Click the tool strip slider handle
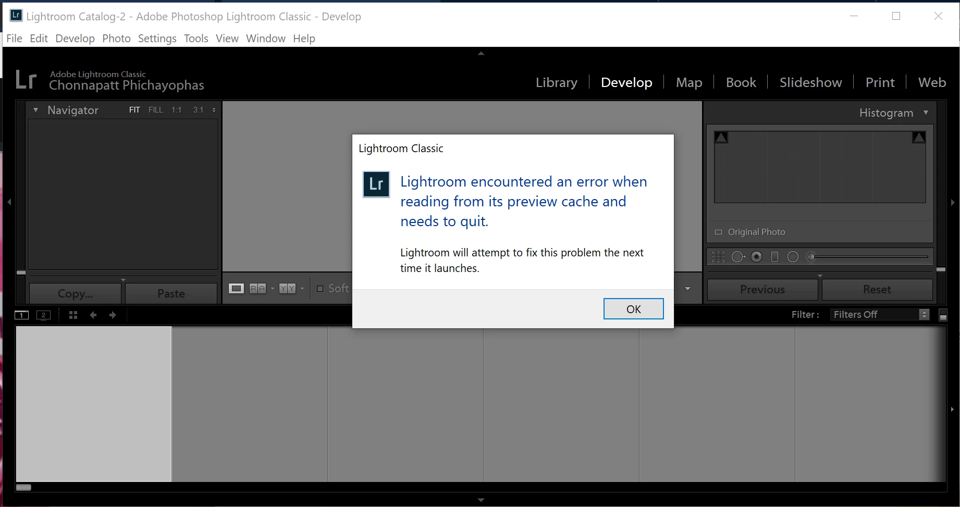 point(811,256)
